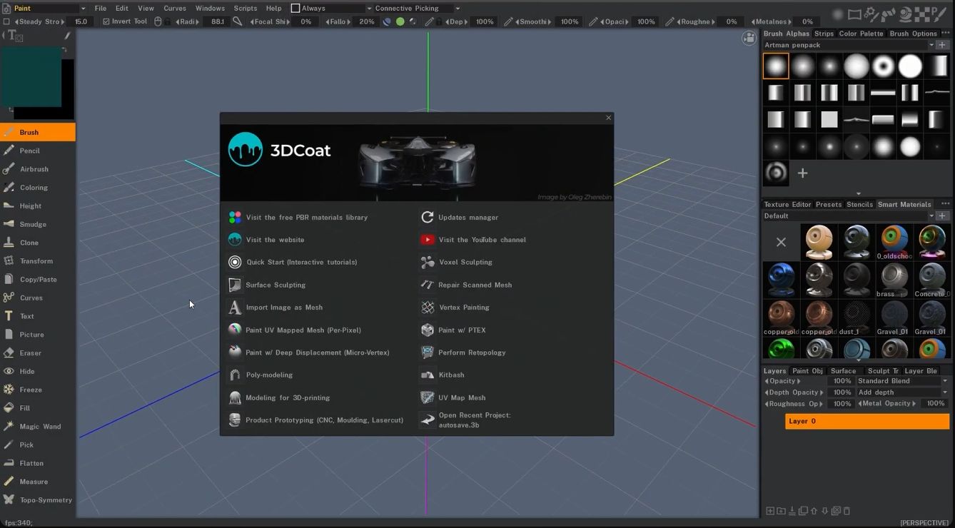The width and height of the screenshot is (955, 528).
Task: Uncheck the Invert Tool checkbox
Action: 106,21
